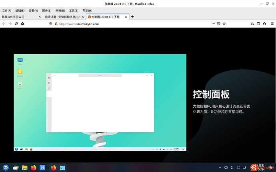Screen dimensions: 276x172
Task: Open the Firefox hamburger menu
Action: pyautogui.click(x=272, y=24)
